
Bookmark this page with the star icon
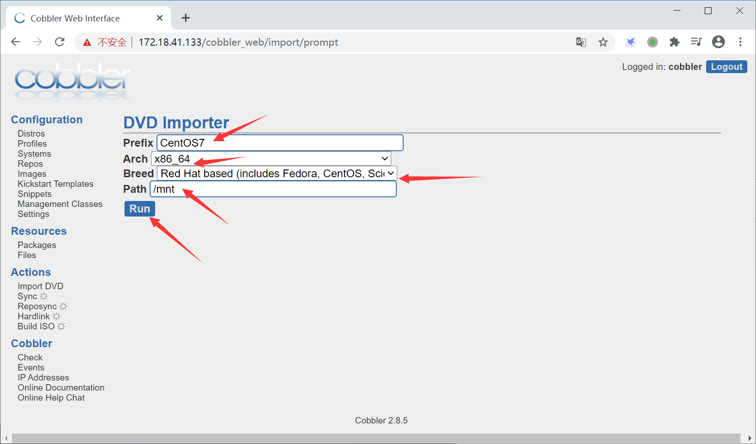[603, 42]
